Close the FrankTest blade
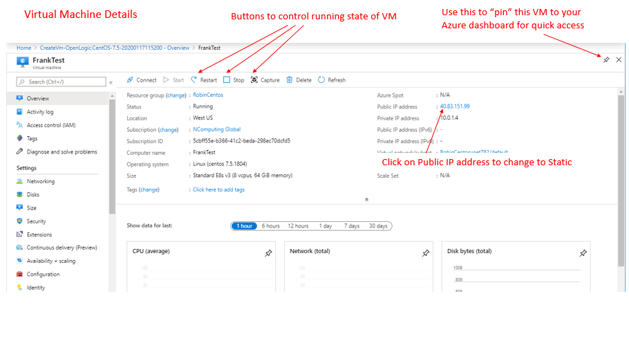Viewport: 629px width, 354px height. [619, 59]
